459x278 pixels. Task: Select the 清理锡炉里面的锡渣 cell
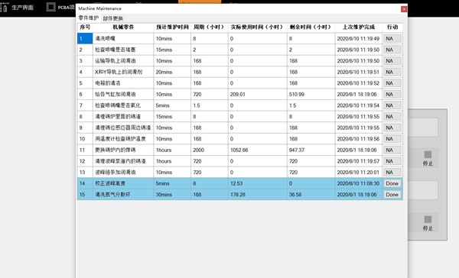point(123,117)
